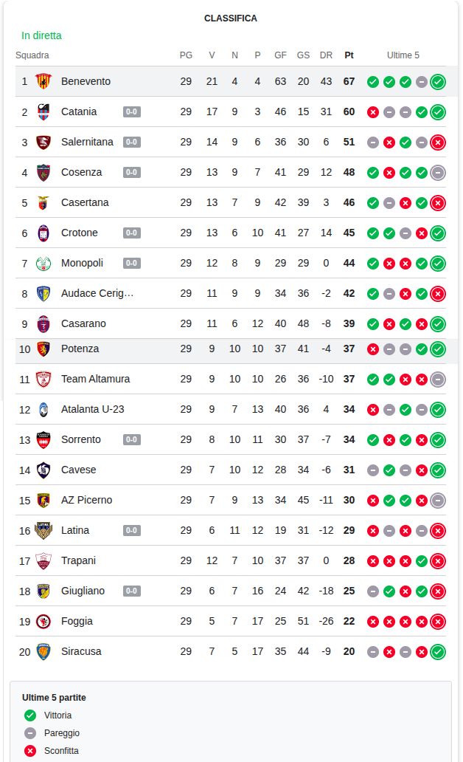463x762 pixels.
Task: Select the Siracusa crest icon
Action: [x=43, y=651]
